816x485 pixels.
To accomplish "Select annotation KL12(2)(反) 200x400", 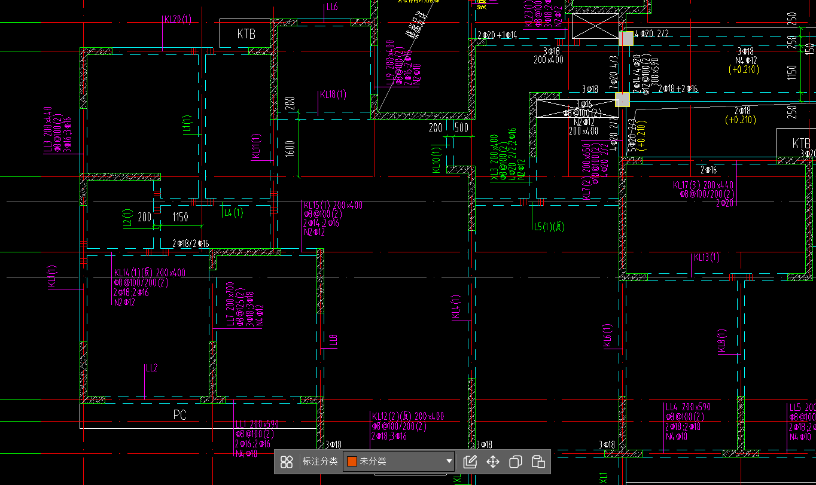I will 408,416.
